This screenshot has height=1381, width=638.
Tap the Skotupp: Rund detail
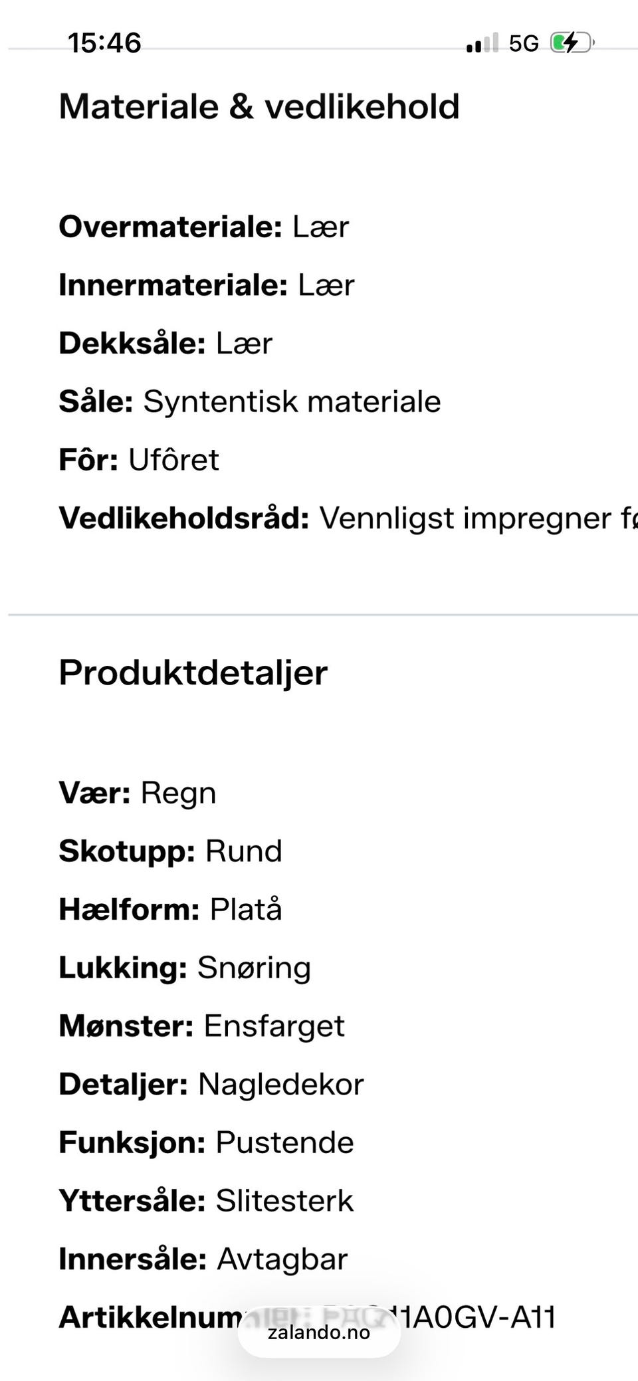point(171,851)
